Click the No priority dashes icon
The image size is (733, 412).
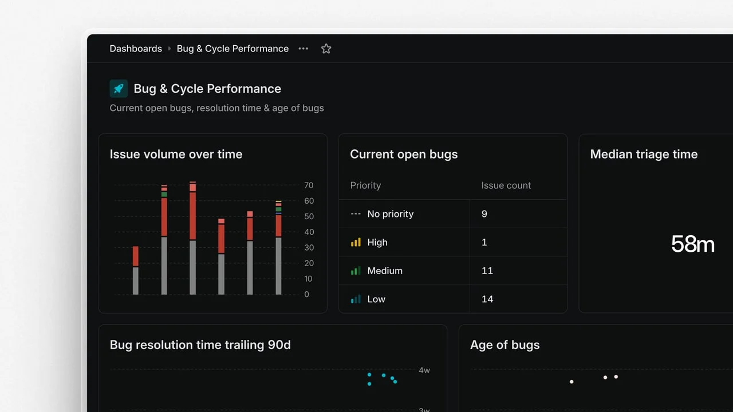pyautogui.click(x=356, y=214)
